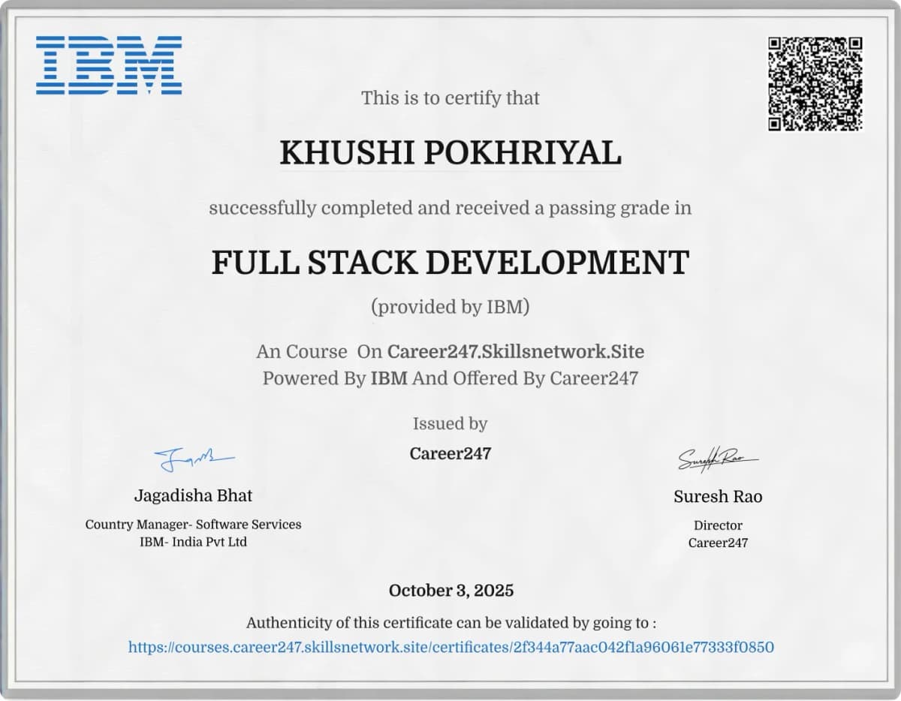The height and width of the screenshot is (701, 901).
Task: Click the FULL STACK DEVELOPMENT course title
Action: coord(450,262)
